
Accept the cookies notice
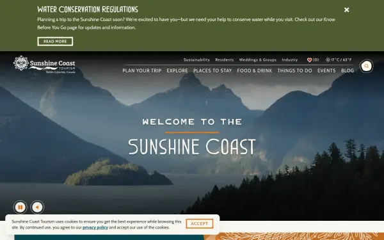coord(200,223)
